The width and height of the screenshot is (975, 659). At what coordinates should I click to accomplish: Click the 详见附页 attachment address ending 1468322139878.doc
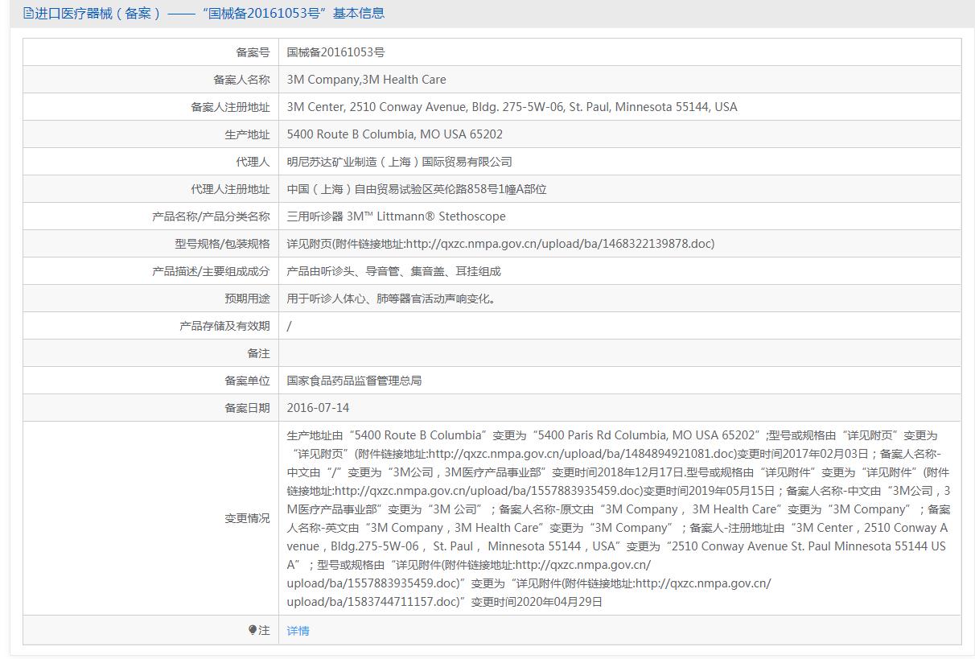click(500, 244)
